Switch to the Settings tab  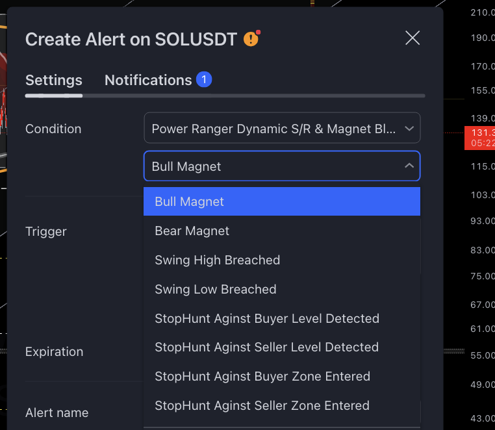[x=54, y=80]
